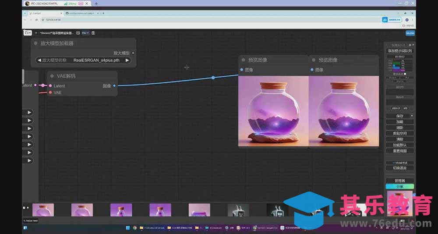Screen dimensions: 438x234
Task: Click the 重置视图 reset view button
Action: coord(400,151)
